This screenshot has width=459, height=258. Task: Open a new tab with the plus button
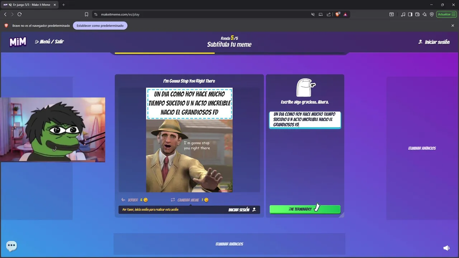pyautogui.click(x=63, y=5)
